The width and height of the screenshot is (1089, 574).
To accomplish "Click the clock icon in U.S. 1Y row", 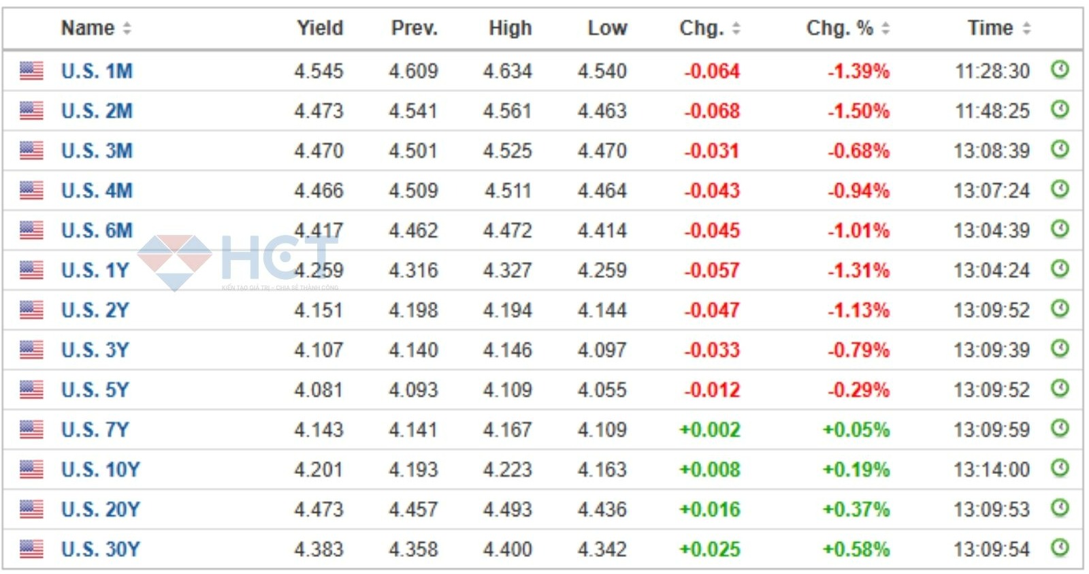I will coord(1060,269).
